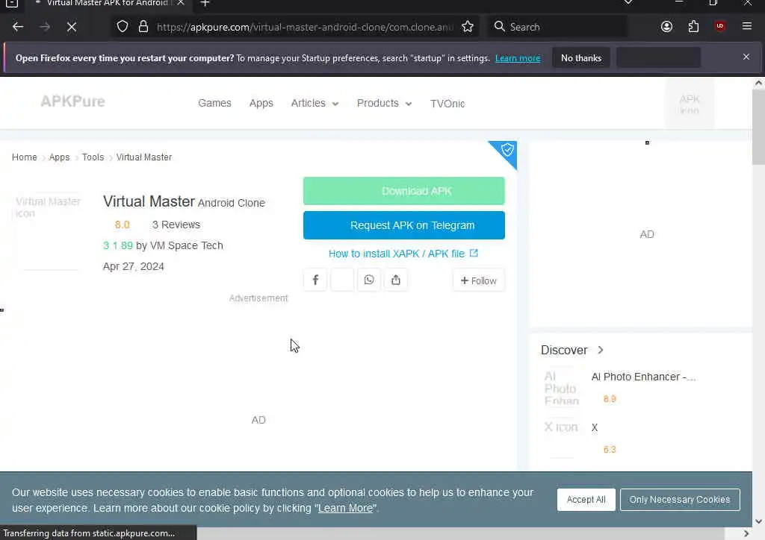Open How to install XAPK / APK file

point(403,254)
